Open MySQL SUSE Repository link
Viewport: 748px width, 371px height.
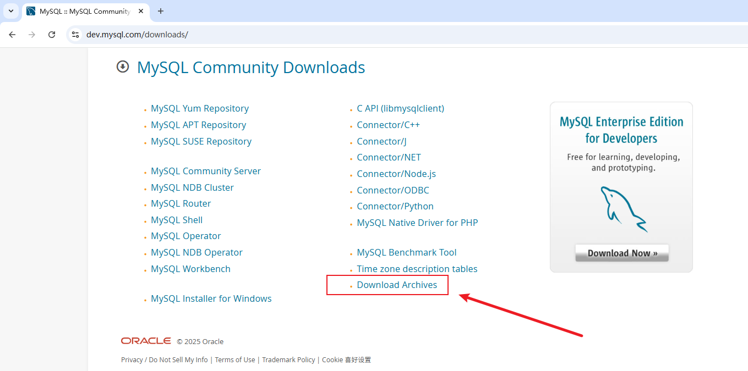tap(201, 142)
